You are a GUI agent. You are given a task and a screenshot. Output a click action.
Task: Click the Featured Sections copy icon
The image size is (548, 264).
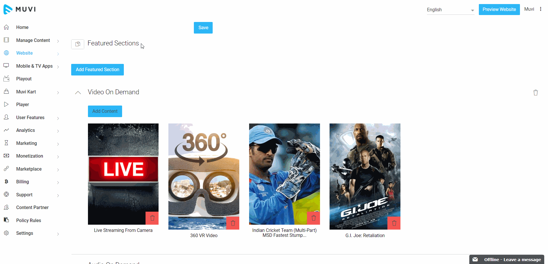(x=78, y=44)
